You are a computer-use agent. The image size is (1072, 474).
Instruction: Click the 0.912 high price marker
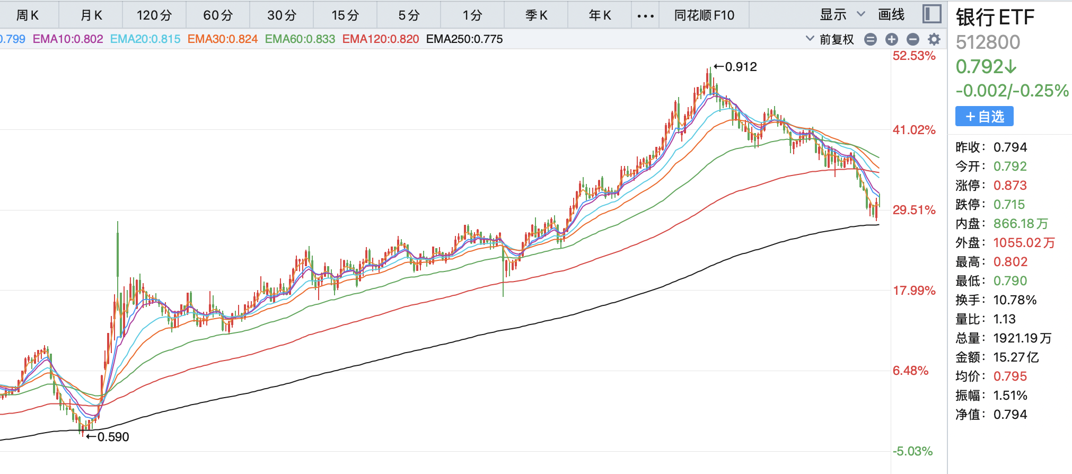[740, 67]
